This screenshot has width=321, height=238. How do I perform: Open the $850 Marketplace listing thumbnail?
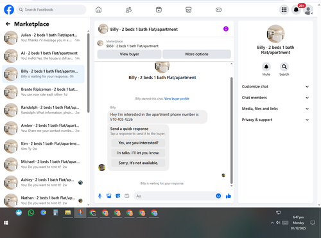(x=100, y=43)
